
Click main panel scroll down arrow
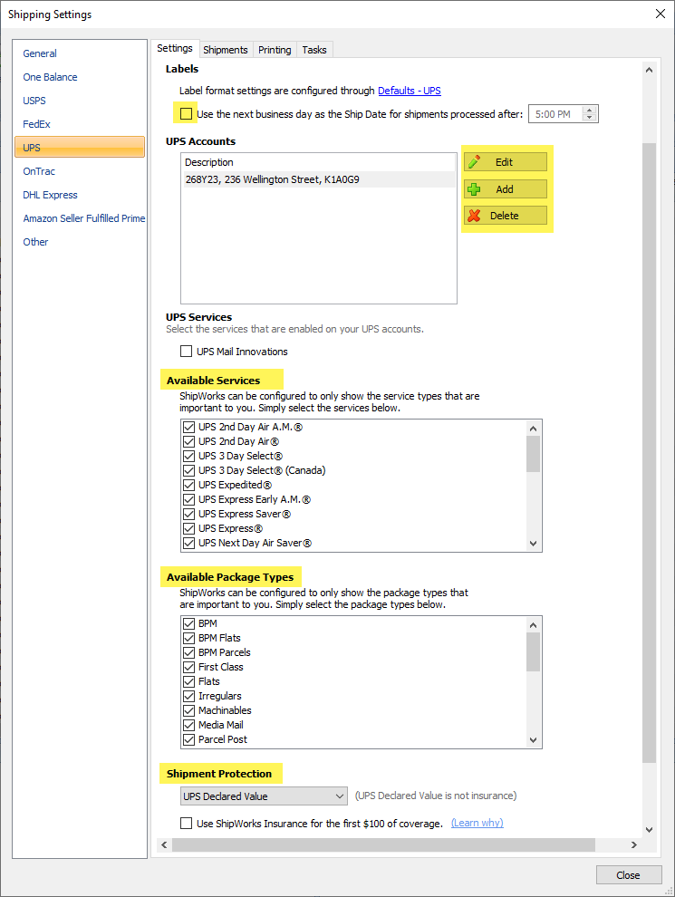click(x=650, y=829)
